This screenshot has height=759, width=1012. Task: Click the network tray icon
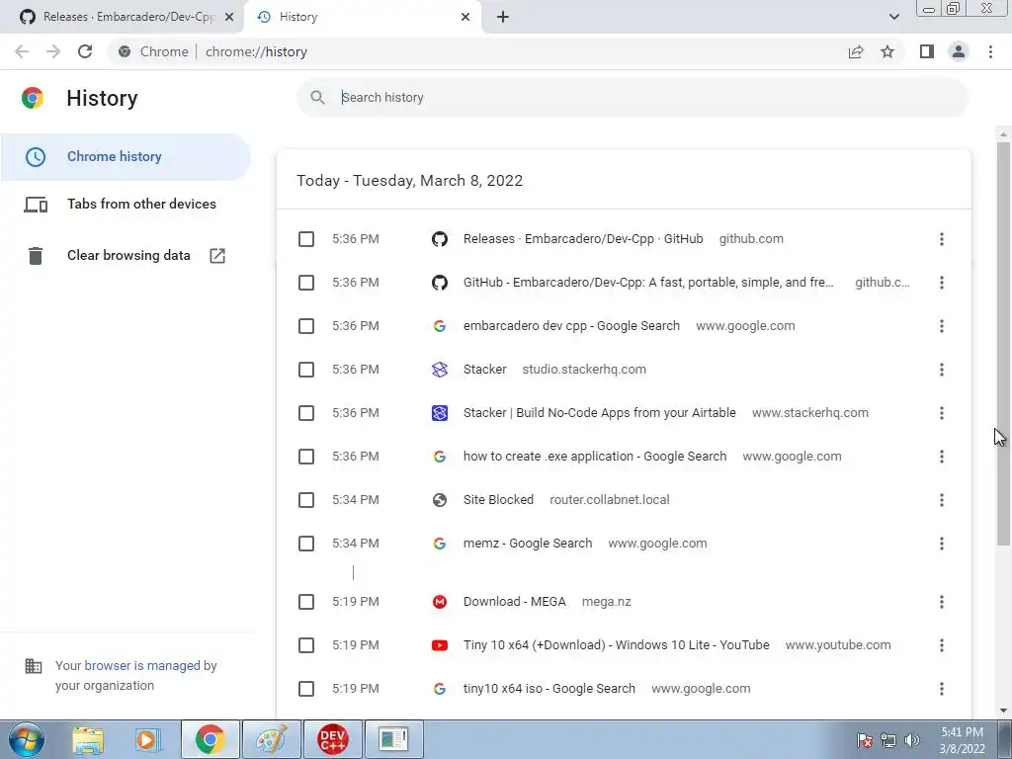[888, 740]
